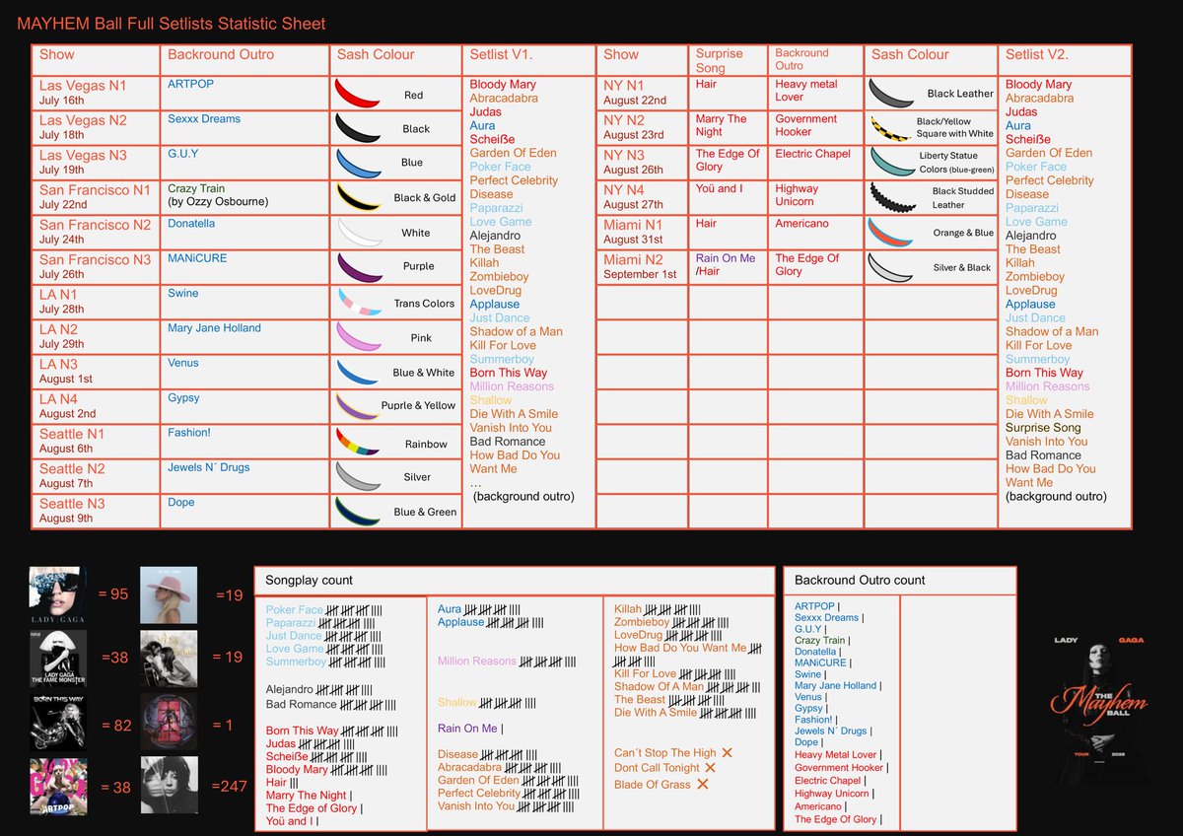This screenshot has width=1183, height=836.
Task: Select the San Francisco N1 show cell
Action: (96, 197)
